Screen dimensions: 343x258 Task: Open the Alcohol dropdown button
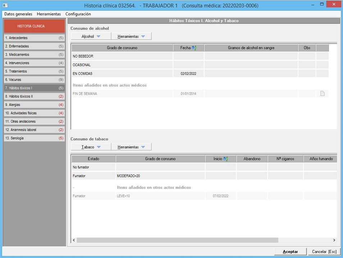coord(91,36)
